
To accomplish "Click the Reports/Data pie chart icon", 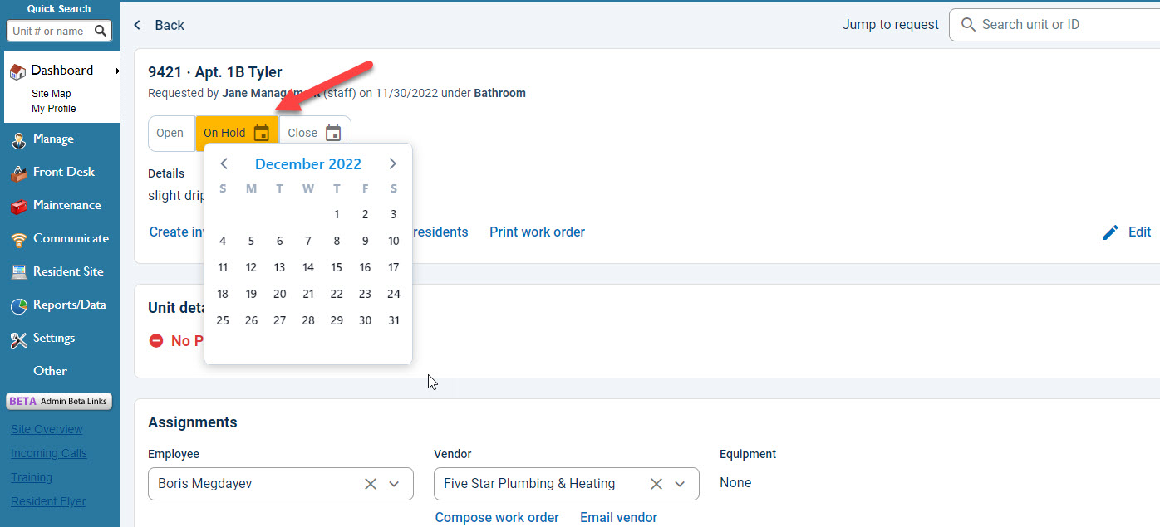I will click(18, 306).
